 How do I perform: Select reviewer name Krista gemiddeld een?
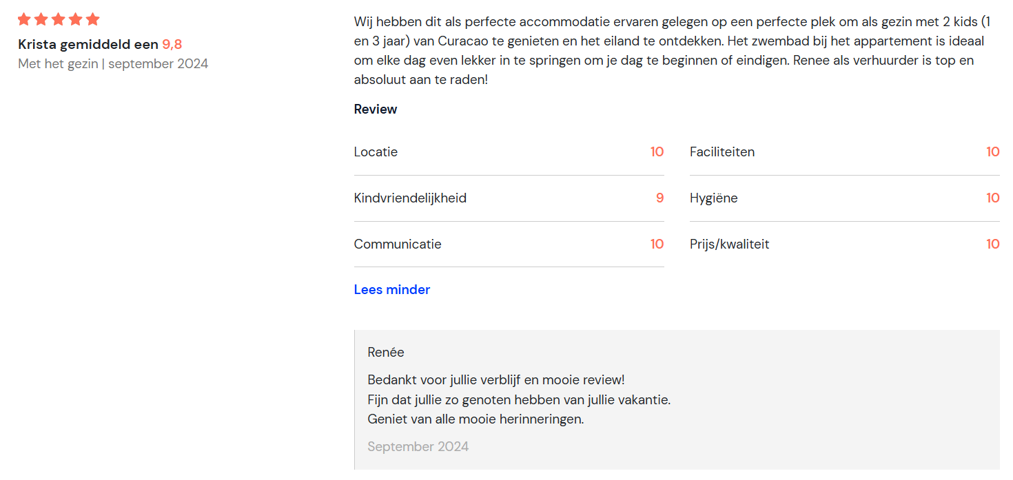coord(88,45)
